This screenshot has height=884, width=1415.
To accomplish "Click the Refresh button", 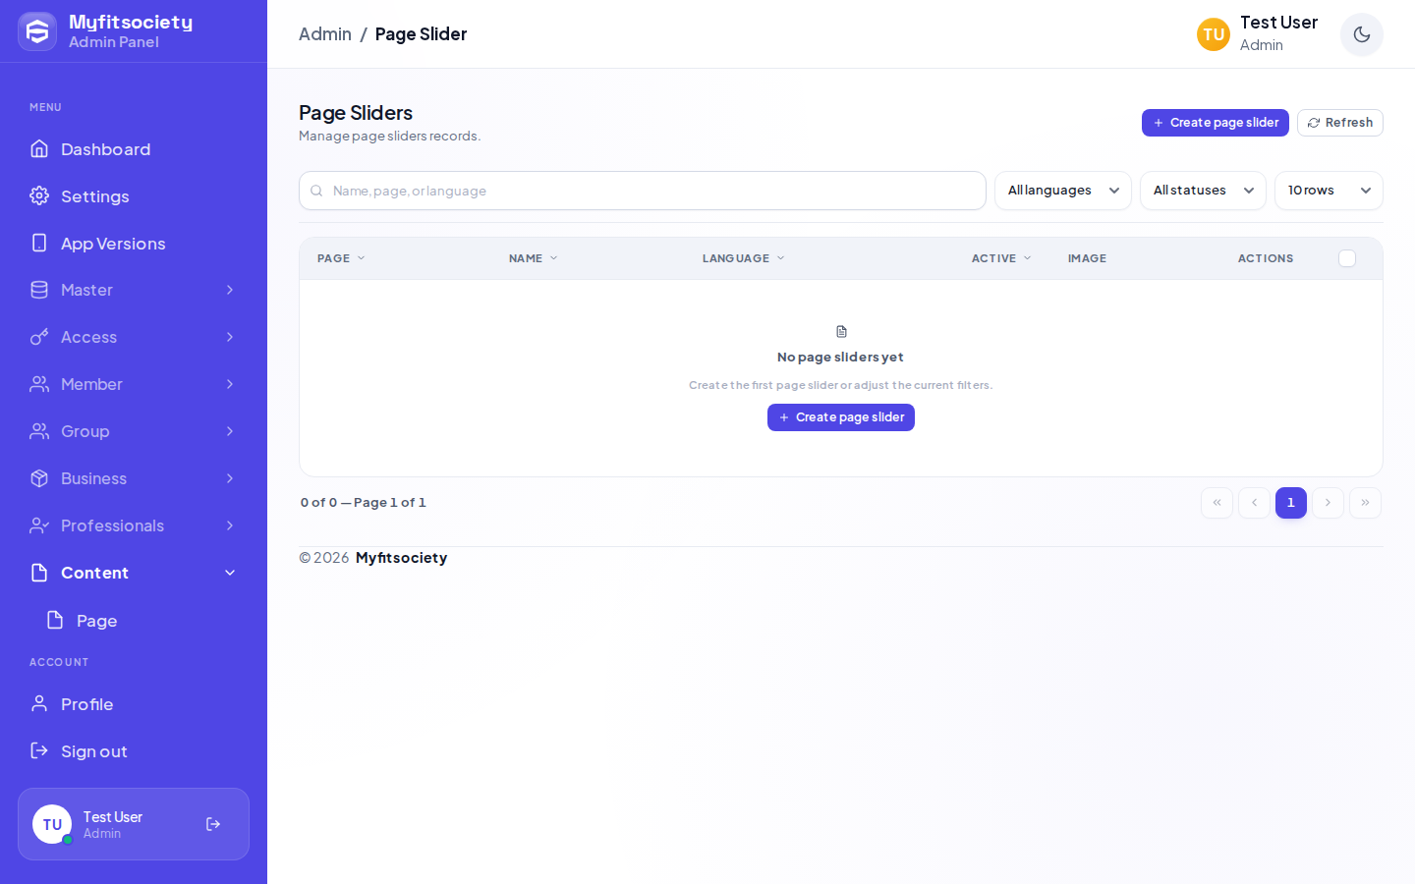I will (1340, 123).
